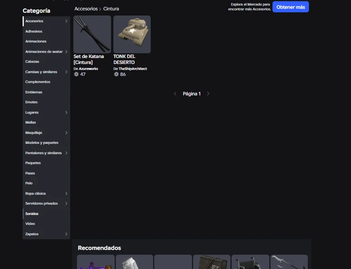Viewport: 351px width, 269px height.
Task: Expand the Camisas y similares chevron
Action: click(66, 72)
